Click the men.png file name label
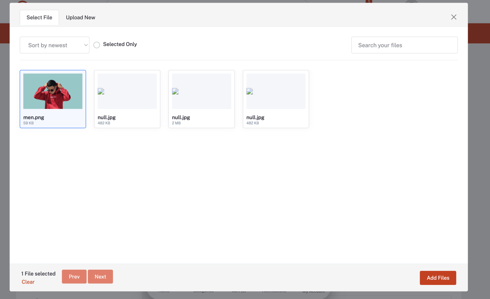Viewport: 490px width, 299px height. pyautogui.click(x=34, y=118)
